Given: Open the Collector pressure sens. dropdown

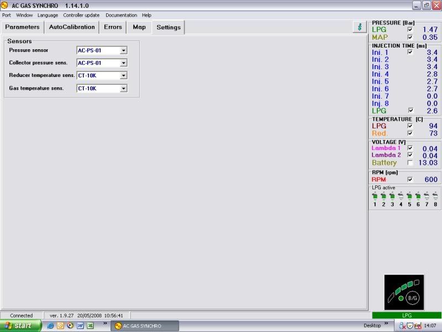Looking at the screenshot, I should pos(123,63).
